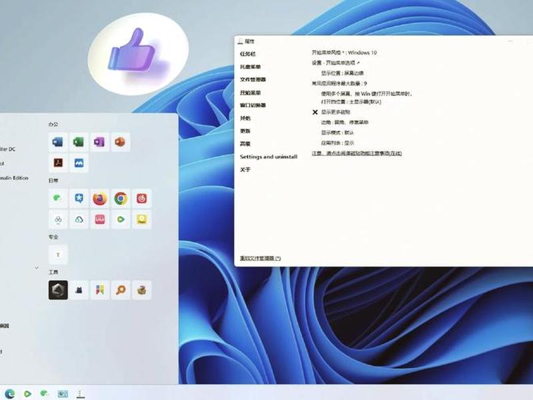Select 其他 in properties sidebar

(x=245, y=118)
